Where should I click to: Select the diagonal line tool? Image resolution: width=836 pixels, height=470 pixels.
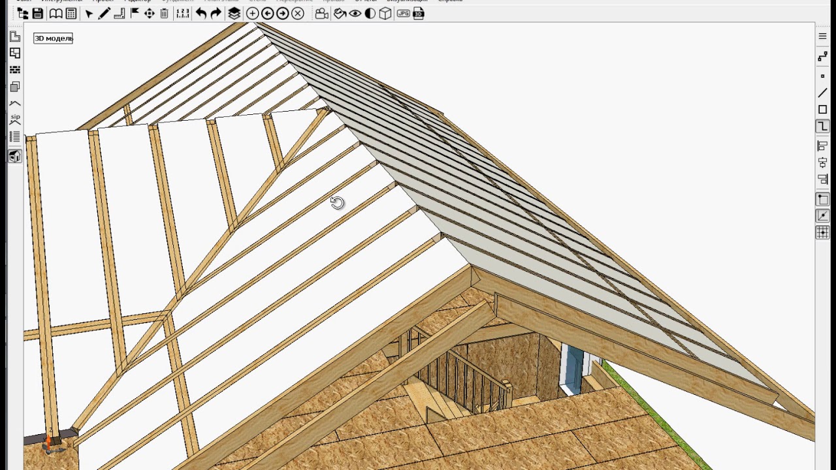[823, 93]
